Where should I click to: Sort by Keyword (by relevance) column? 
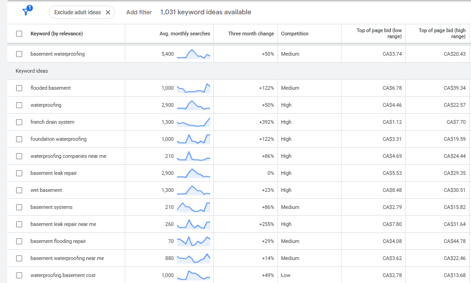(x=57, y=34)
